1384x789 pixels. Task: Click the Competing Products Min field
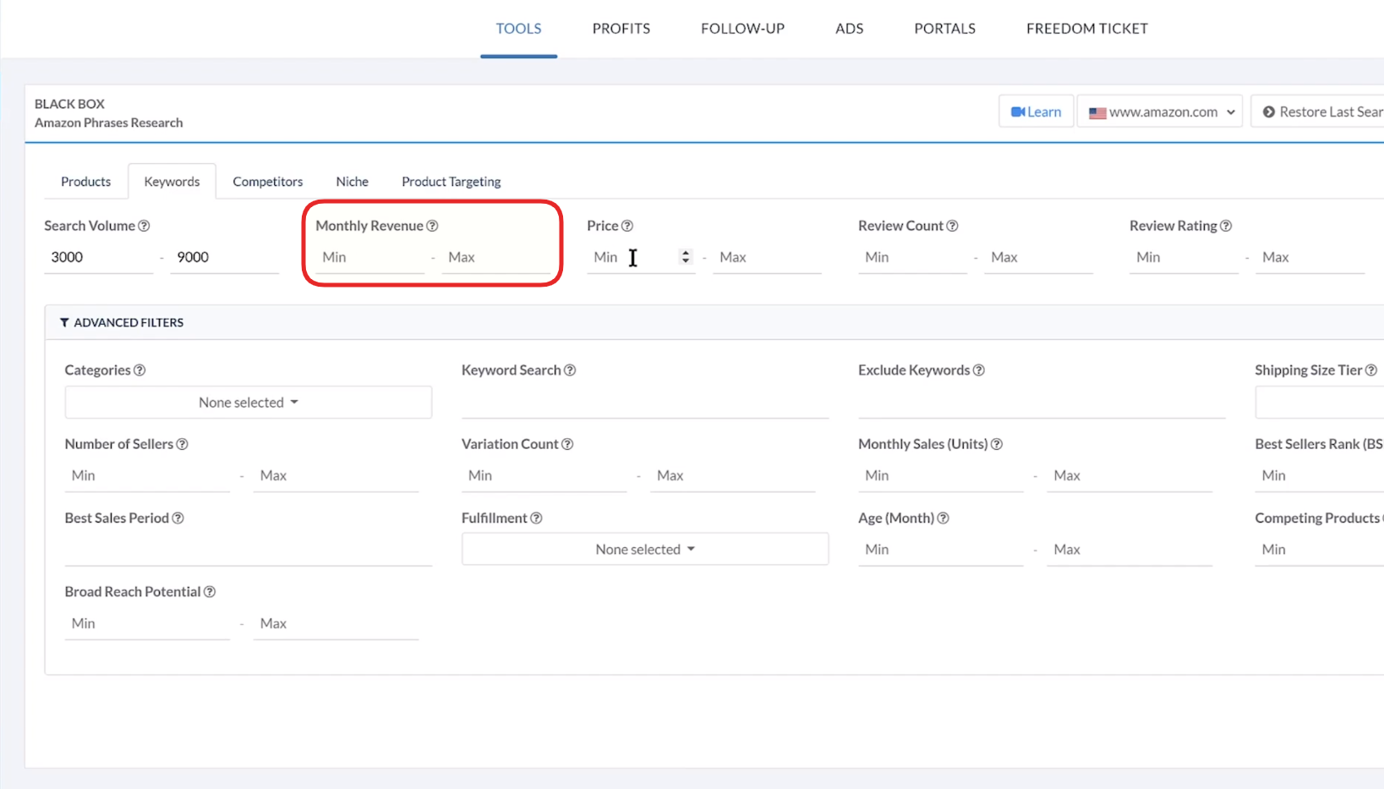(1319, 550)
